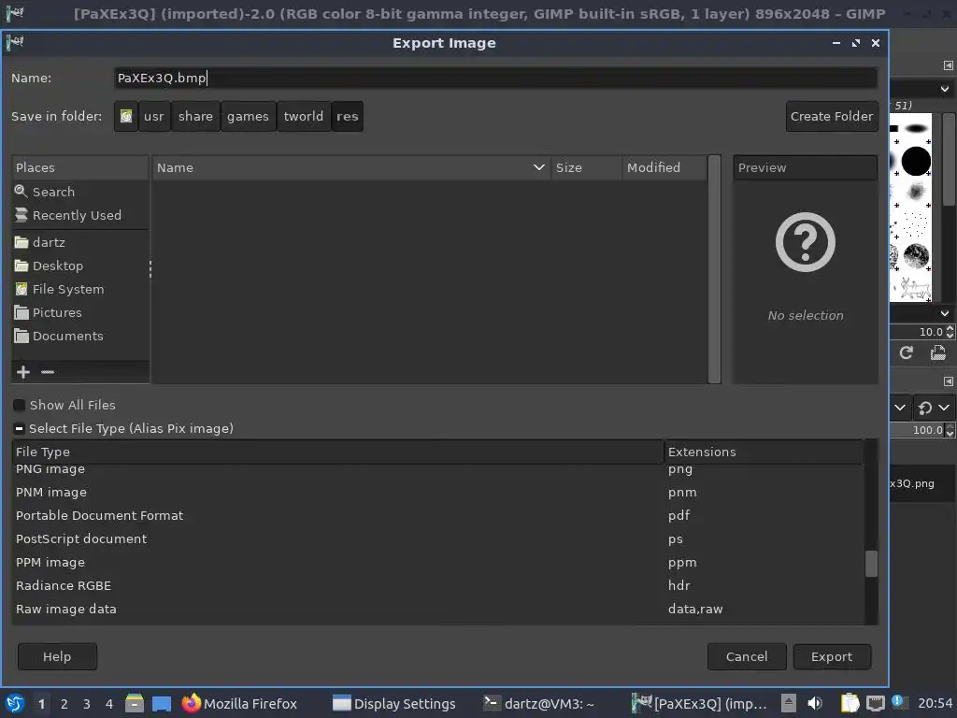
Task: Click the dock configure arrow above the brushes
Action: click(948, 65)
